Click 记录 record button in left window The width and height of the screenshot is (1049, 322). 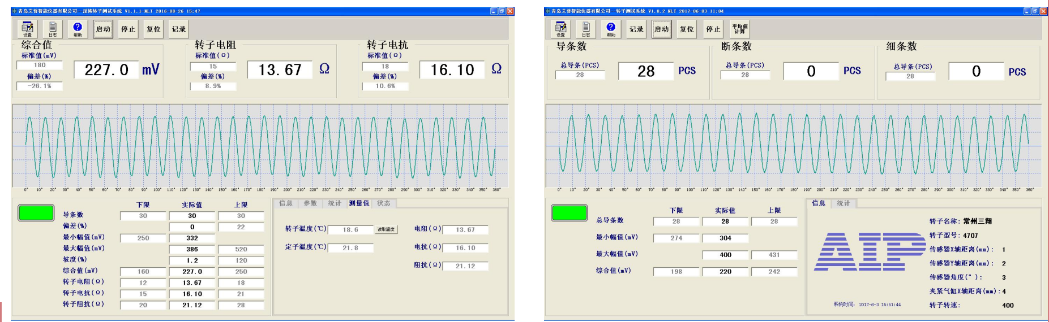click(x=179, y=29)
